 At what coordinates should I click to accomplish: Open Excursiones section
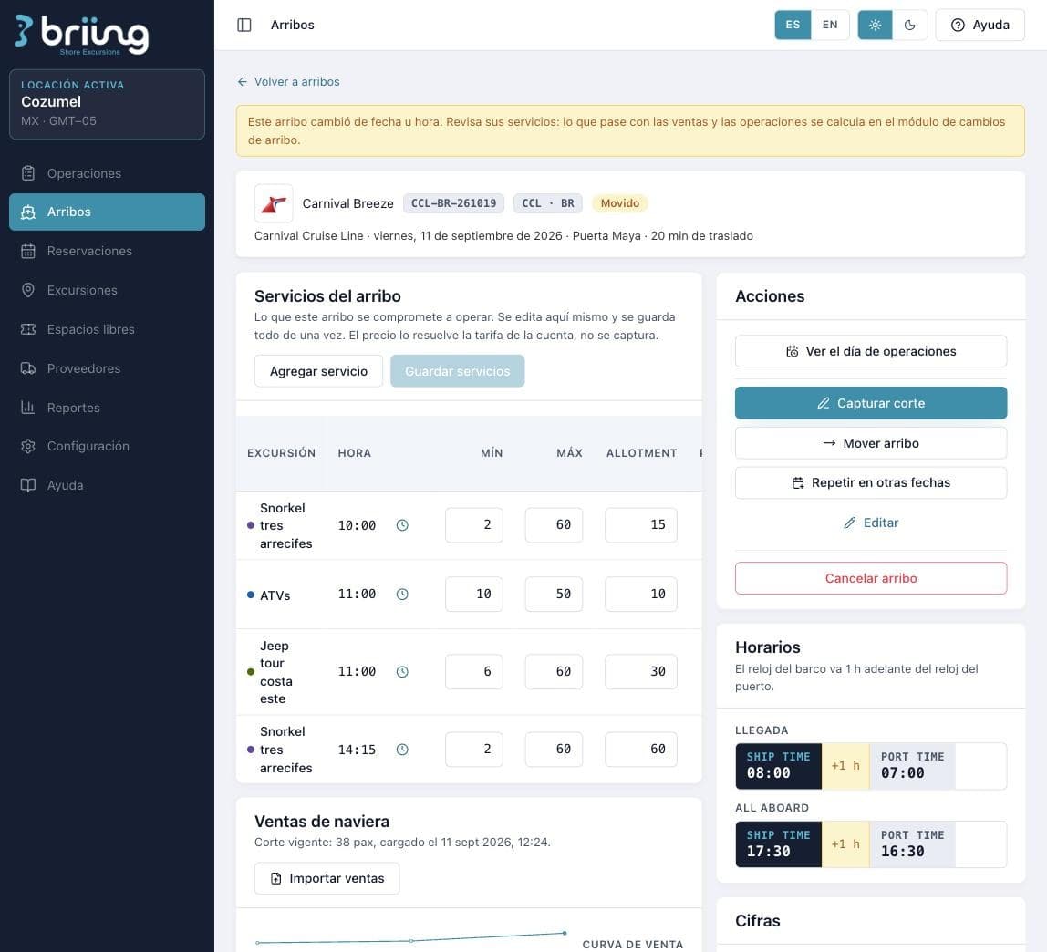pos(107,290)
